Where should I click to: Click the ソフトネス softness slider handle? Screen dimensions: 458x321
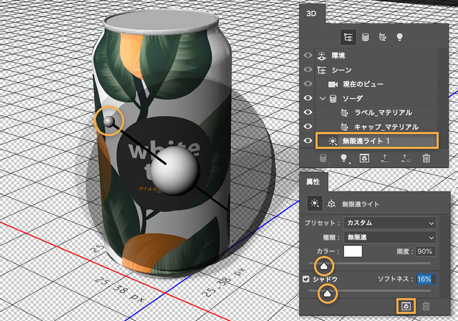click(x=327, y=293)
